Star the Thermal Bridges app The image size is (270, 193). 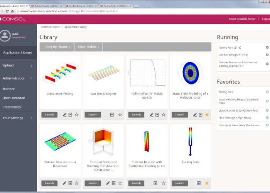point(120,183)
